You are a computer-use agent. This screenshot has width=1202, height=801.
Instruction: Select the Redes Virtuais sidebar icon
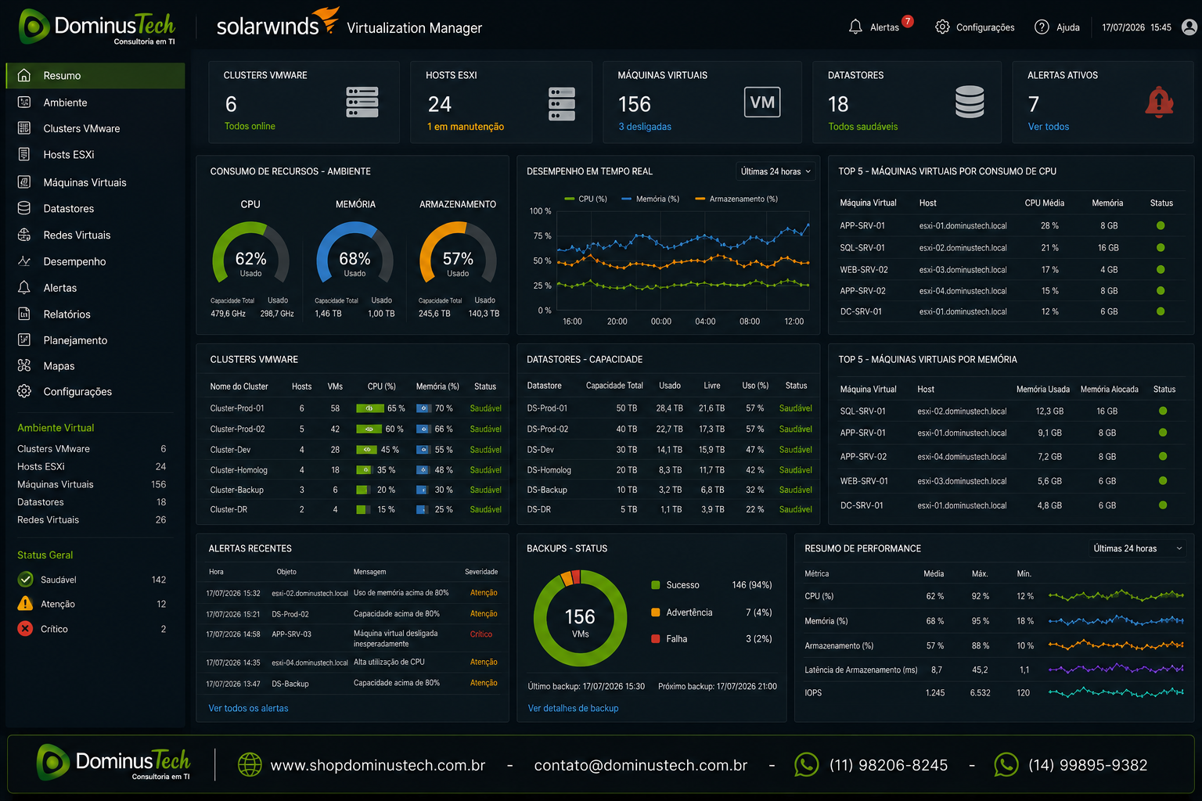(24, 235)
